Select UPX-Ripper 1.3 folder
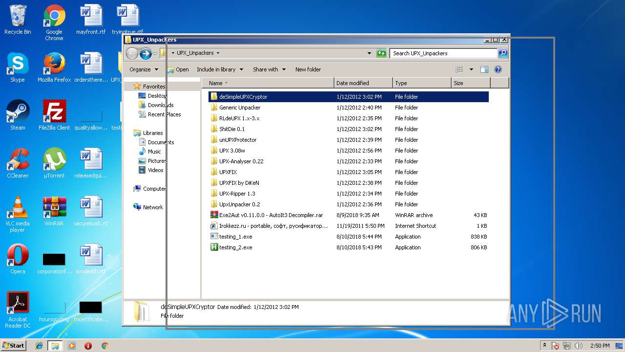This screenshot has width=625, height=352. (349, 194)
